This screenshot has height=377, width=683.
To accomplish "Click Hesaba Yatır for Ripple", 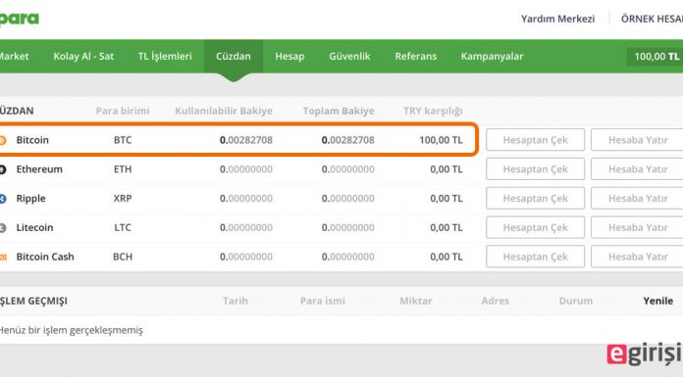I will coord(637,198).
